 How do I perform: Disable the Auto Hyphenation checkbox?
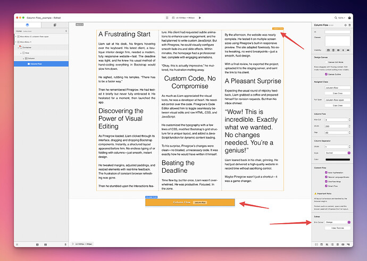pos(326,172)
